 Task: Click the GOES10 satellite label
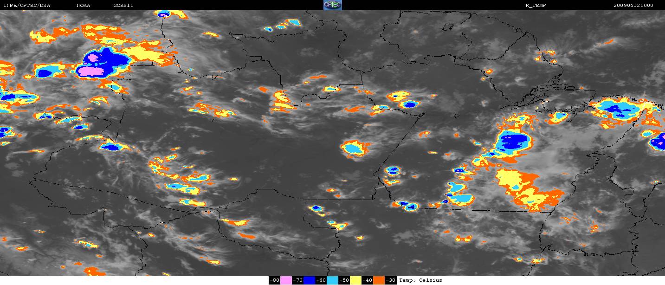coord(123,6)
